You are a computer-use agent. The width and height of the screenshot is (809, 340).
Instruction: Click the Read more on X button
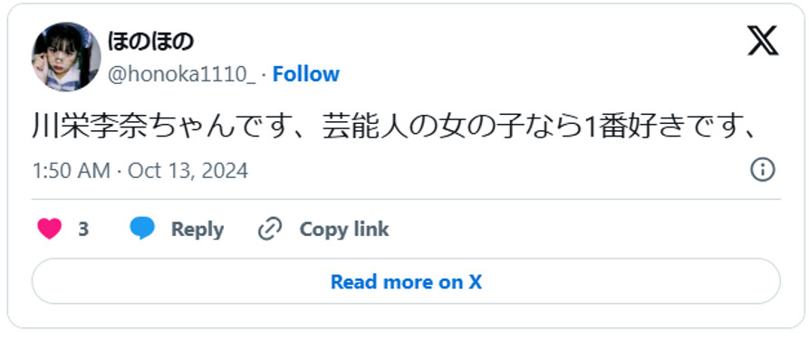[x=406, y=281]
